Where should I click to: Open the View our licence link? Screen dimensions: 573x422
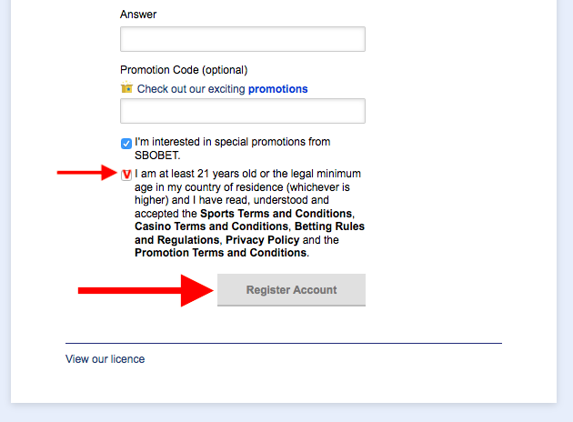[x=106, y=359]
